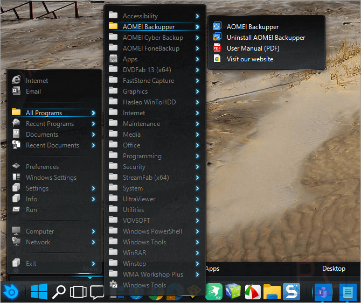Open Windows PowerShell folder
Viewport: 361px width, 303px height.
pos(154,231)
